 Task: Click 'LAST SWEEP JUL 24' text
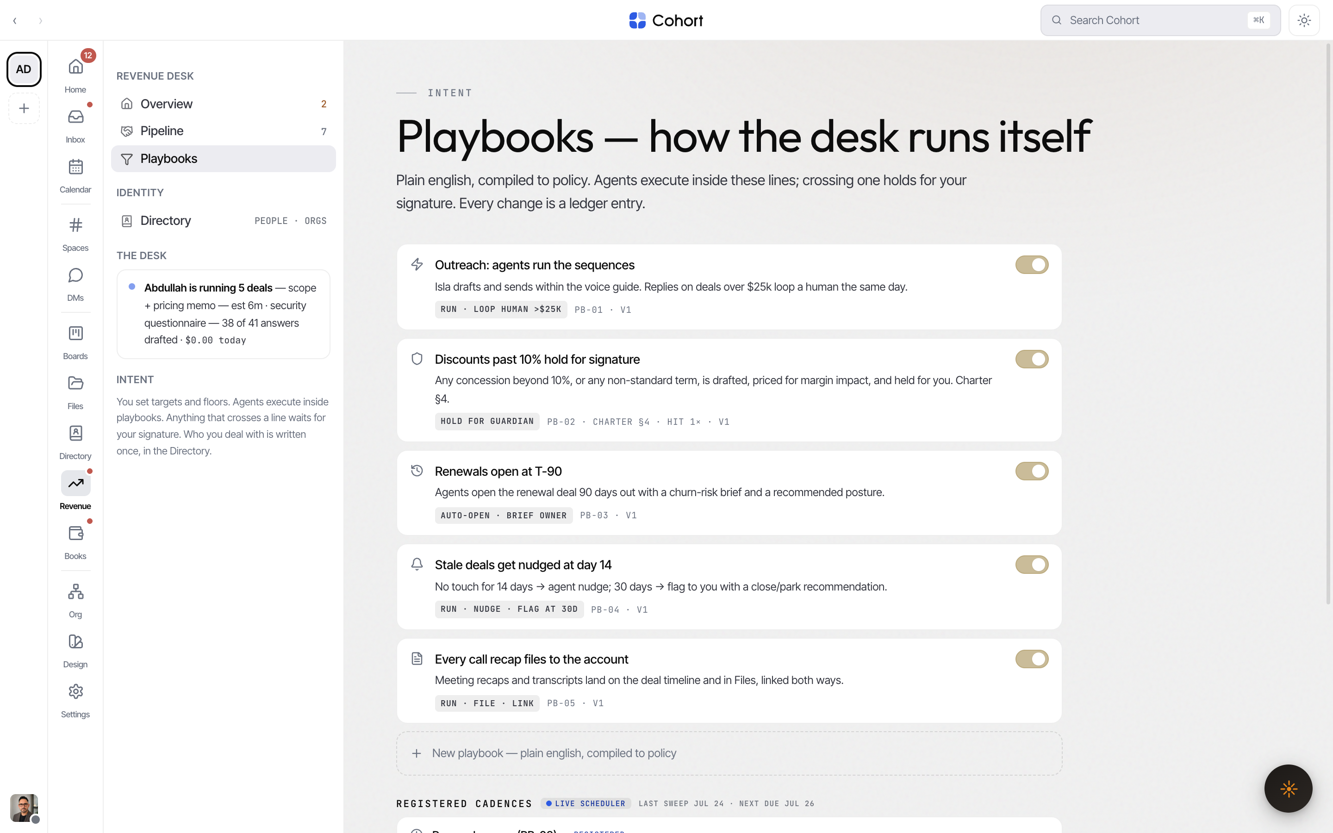coord(681,804)
